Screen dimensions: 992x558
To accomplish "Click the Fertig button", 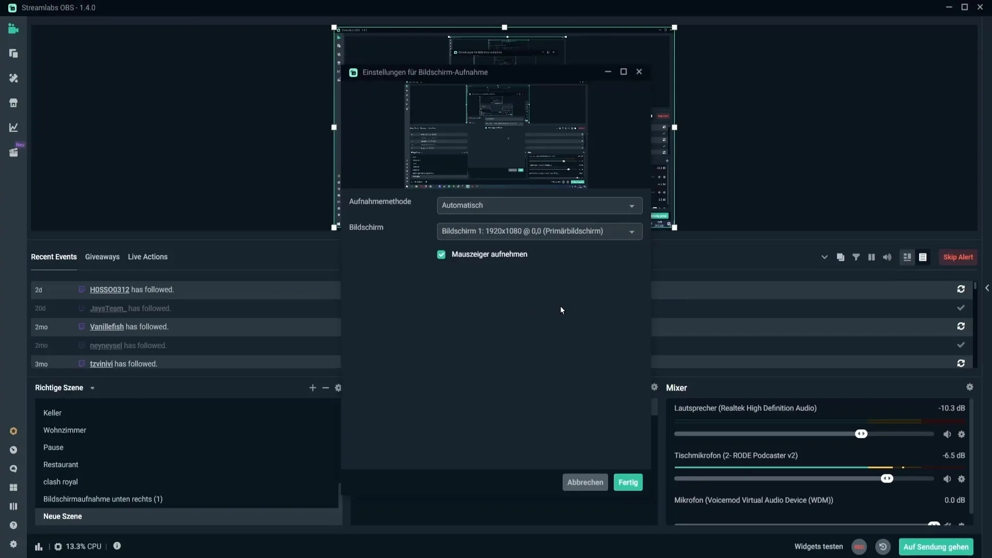I will (628, 482).
